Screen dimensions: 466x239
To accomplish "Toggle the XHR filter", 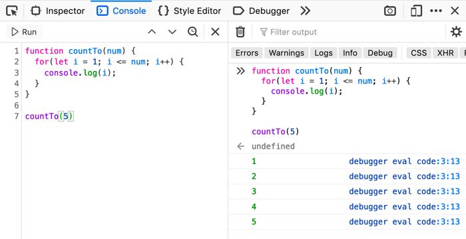I will coord(445,53).
